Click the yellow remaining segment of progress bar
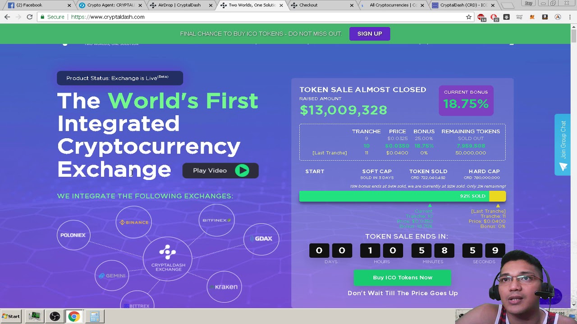 (x=498, y=196)
